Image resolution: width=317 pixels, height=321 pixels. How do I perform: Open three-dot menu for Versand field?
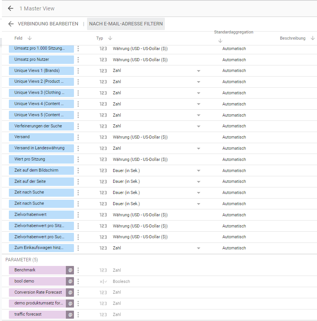(78, 137)
